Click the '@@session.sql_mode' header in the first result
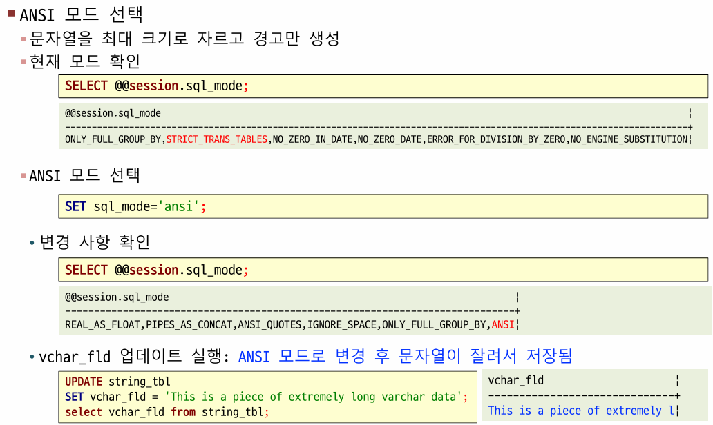This screenshot has width=713, height=425. click(x=113, y=113)
